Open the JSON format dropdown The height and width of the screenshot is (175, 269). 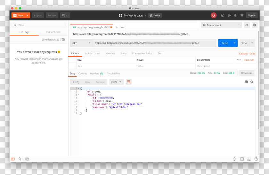pyautogui.click(x=116, y=82)
